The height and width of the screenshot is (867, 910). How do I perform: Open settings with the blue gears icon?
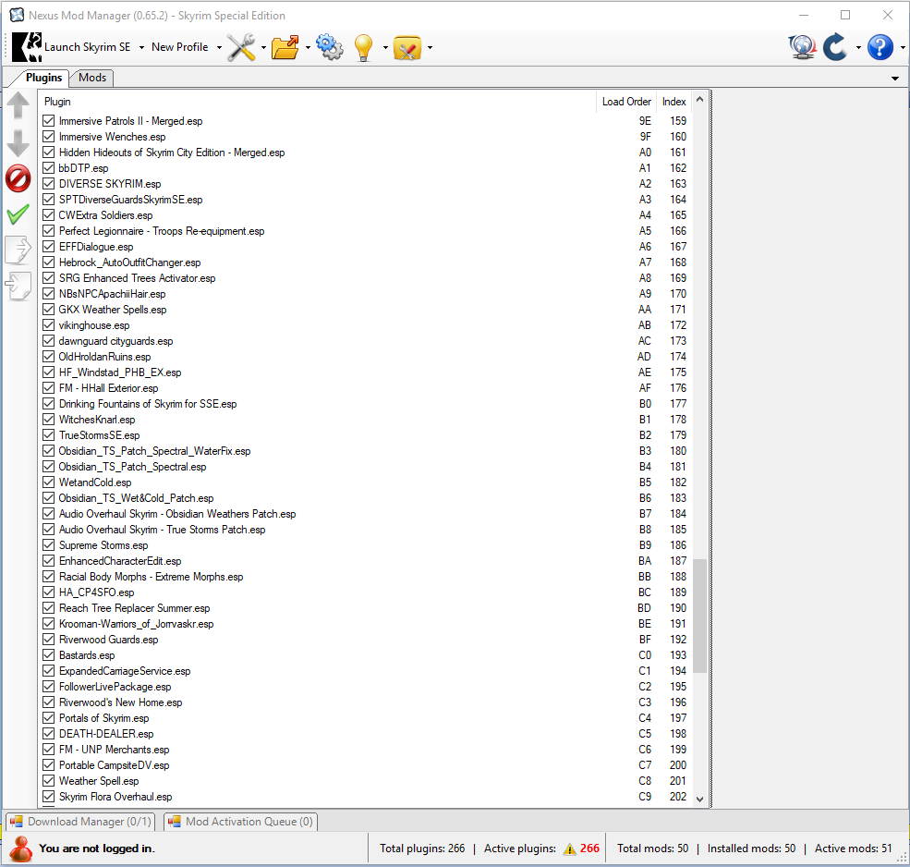pos(330,47)
